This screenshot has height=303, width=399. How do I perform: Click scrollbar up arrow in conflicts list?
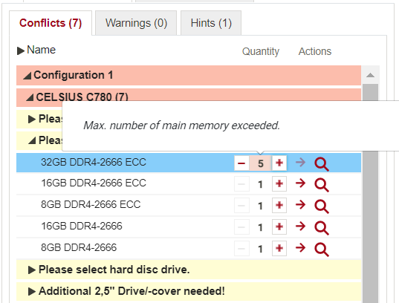[370, 75]
